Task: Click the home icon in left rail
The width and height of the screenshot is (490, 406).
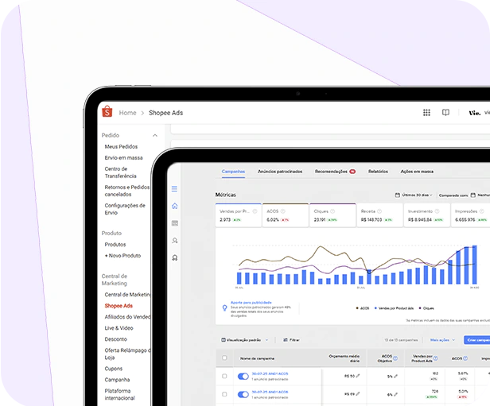Action: (x=175, y=206)
